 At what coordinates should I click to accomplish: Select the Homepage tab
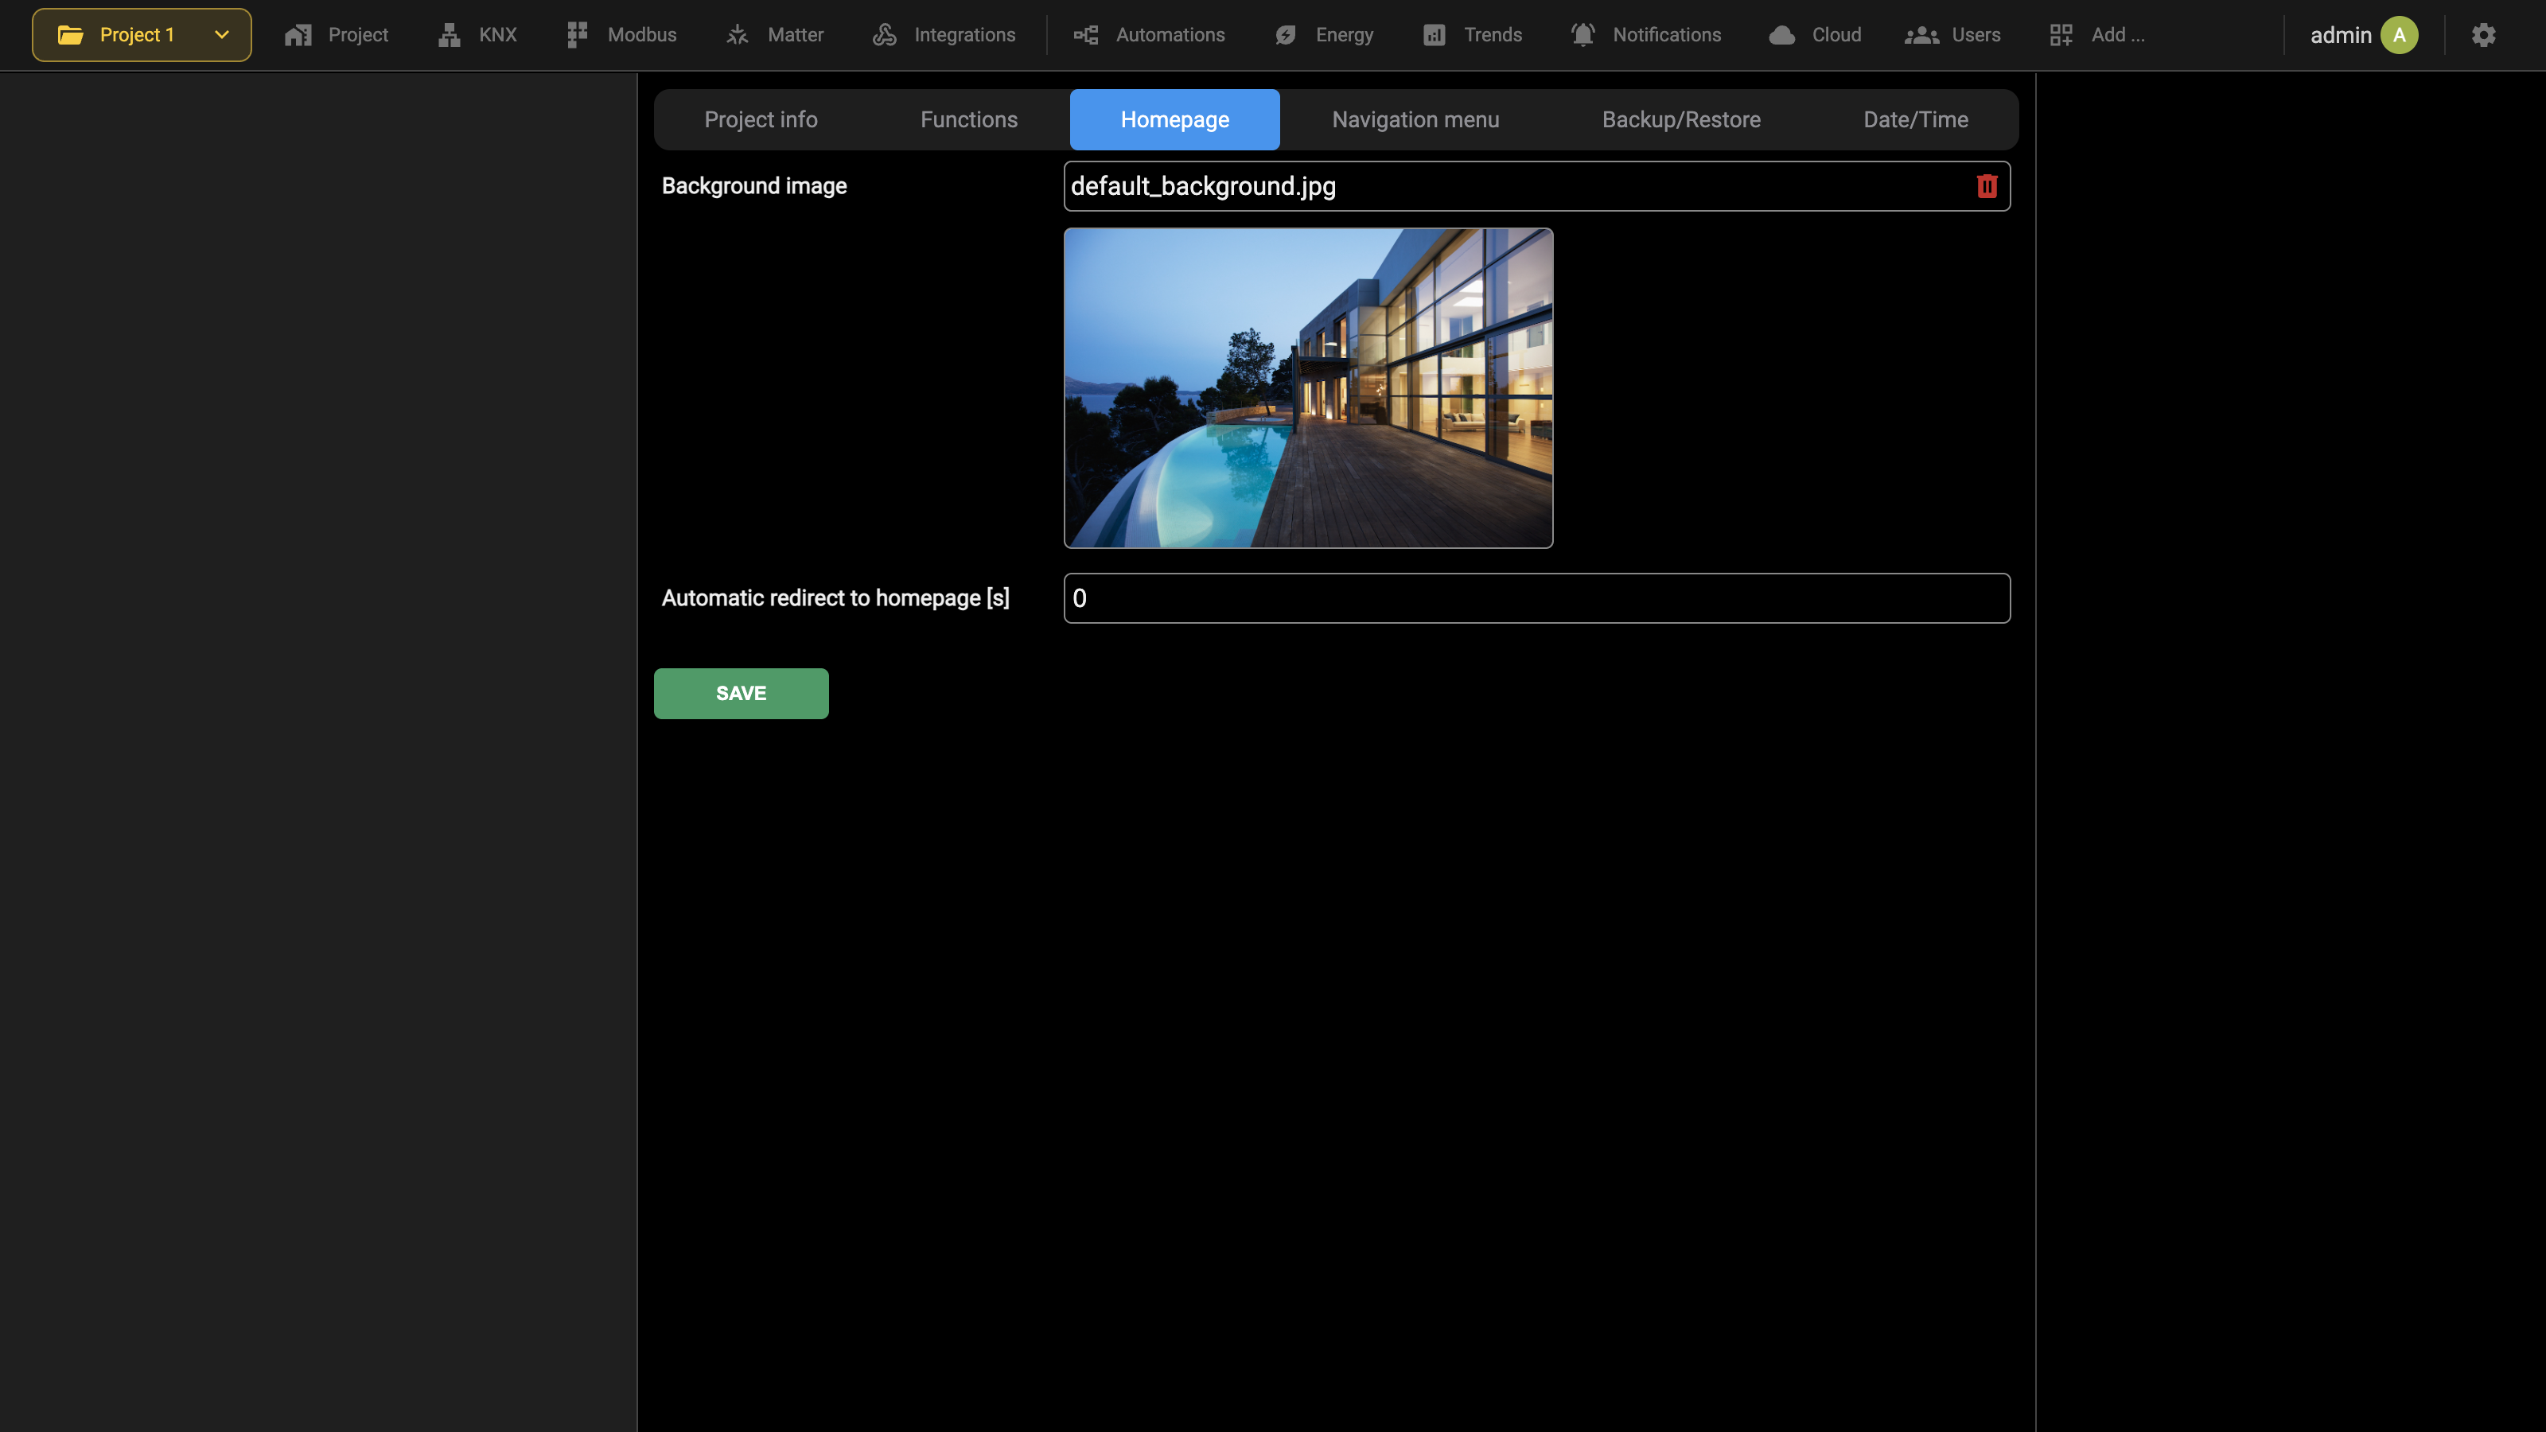(1174, 119)
